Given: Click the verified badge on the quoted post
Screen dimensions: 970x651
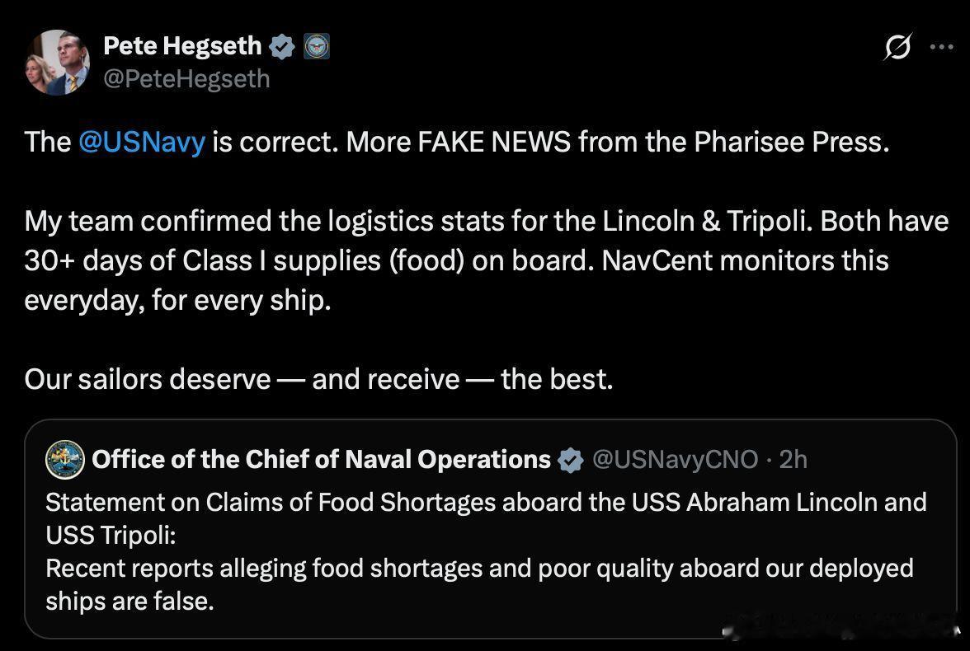Looking at the screenshot, I should pyautogui.click(x=570, y=460).
